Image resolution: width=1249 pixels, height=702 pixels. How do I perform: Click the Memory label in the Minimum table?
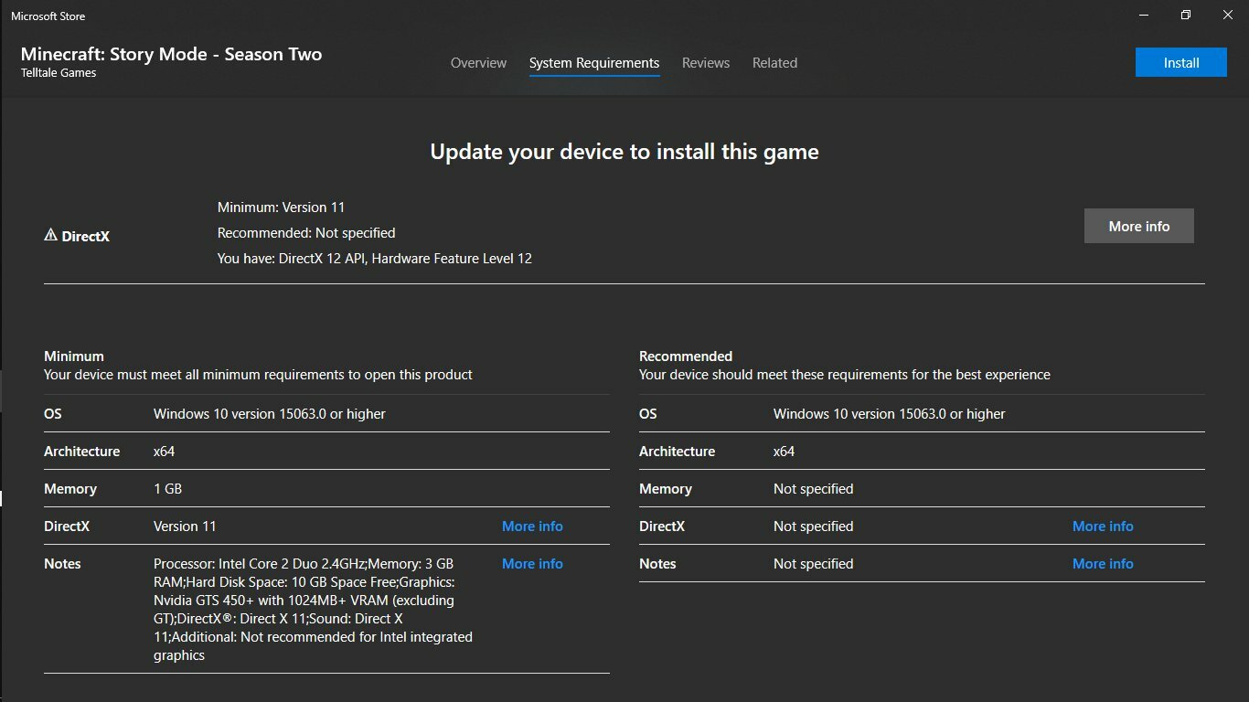point(69,489)
